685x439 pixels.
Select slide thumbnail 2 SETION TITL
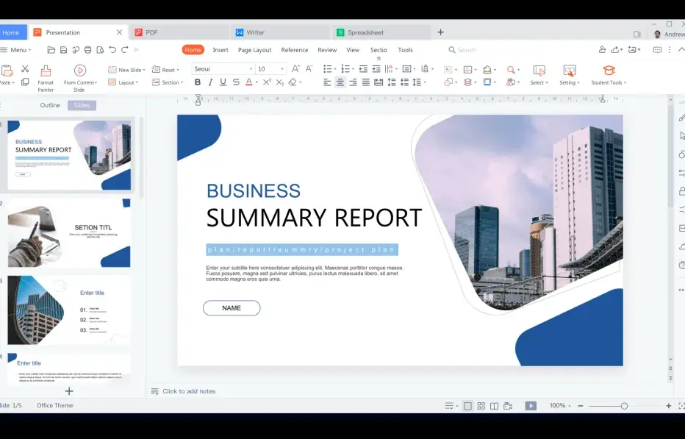[69, 233]
